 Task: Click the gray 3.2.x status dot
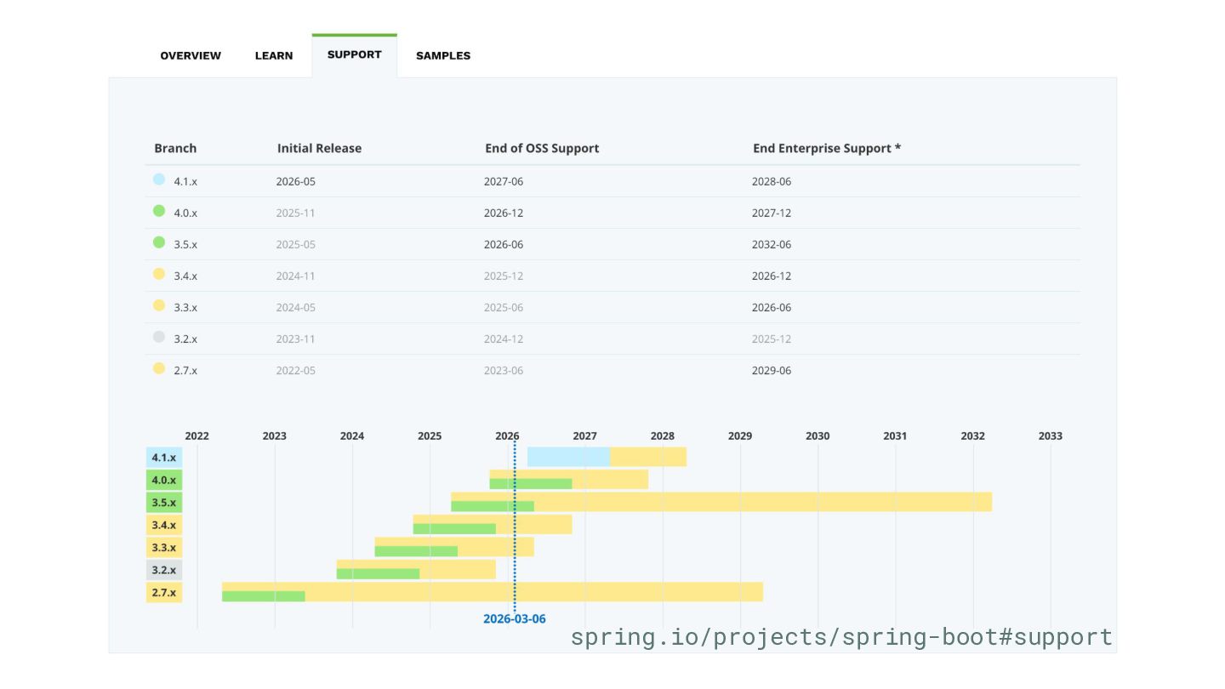159,338
